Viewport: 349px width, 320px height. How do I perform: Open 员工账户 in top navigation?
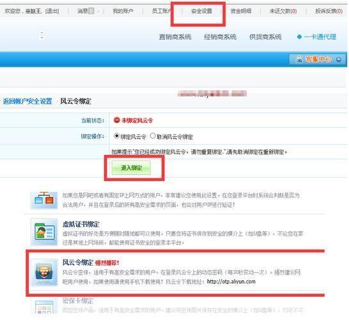click(x=162, y=11)
